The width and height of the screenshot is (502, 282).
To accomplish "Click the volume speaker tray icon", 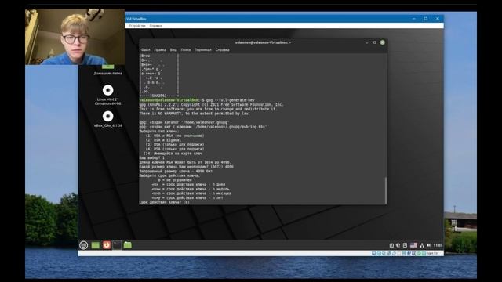I will tap(429, 245).
